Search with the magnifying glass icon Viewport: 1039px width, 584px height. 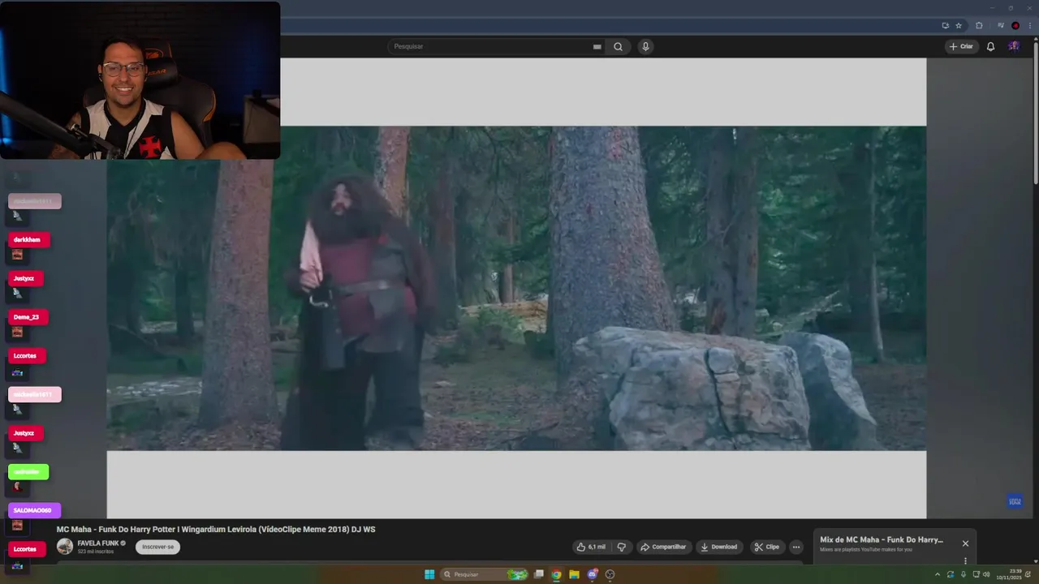(x=618, y=46)
